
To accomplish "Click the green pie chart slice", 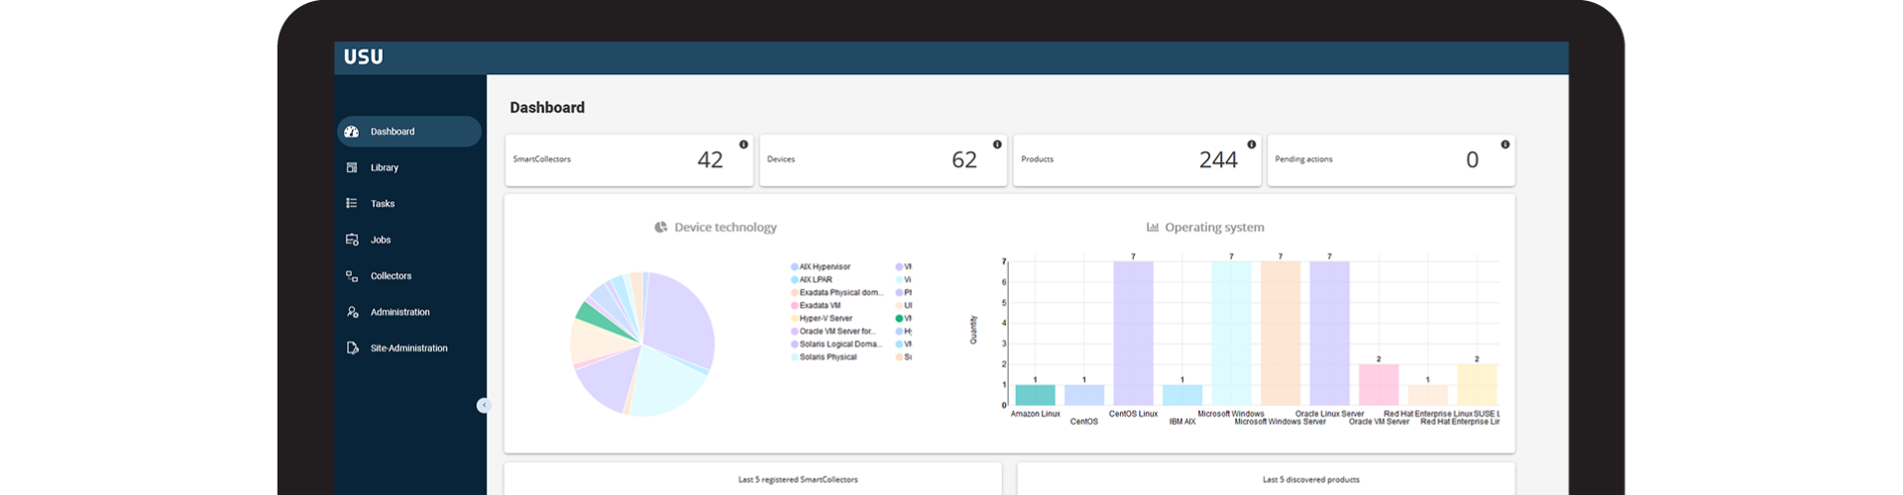I will (x=595, y=318).
